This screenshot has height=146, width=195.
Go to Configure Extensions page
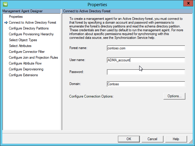[23, 75]
